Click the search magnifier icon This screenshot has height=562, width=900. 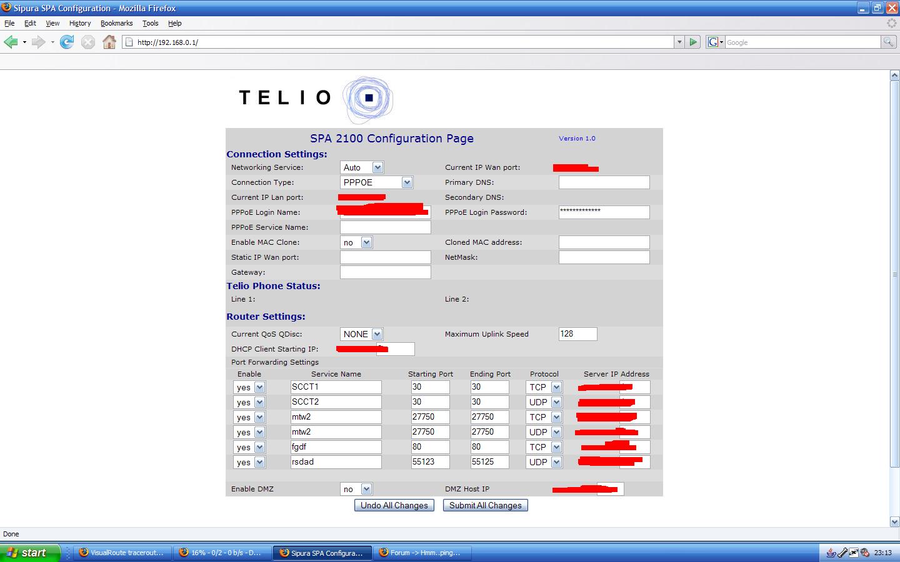pyautogui.click(x=888, y=42)
